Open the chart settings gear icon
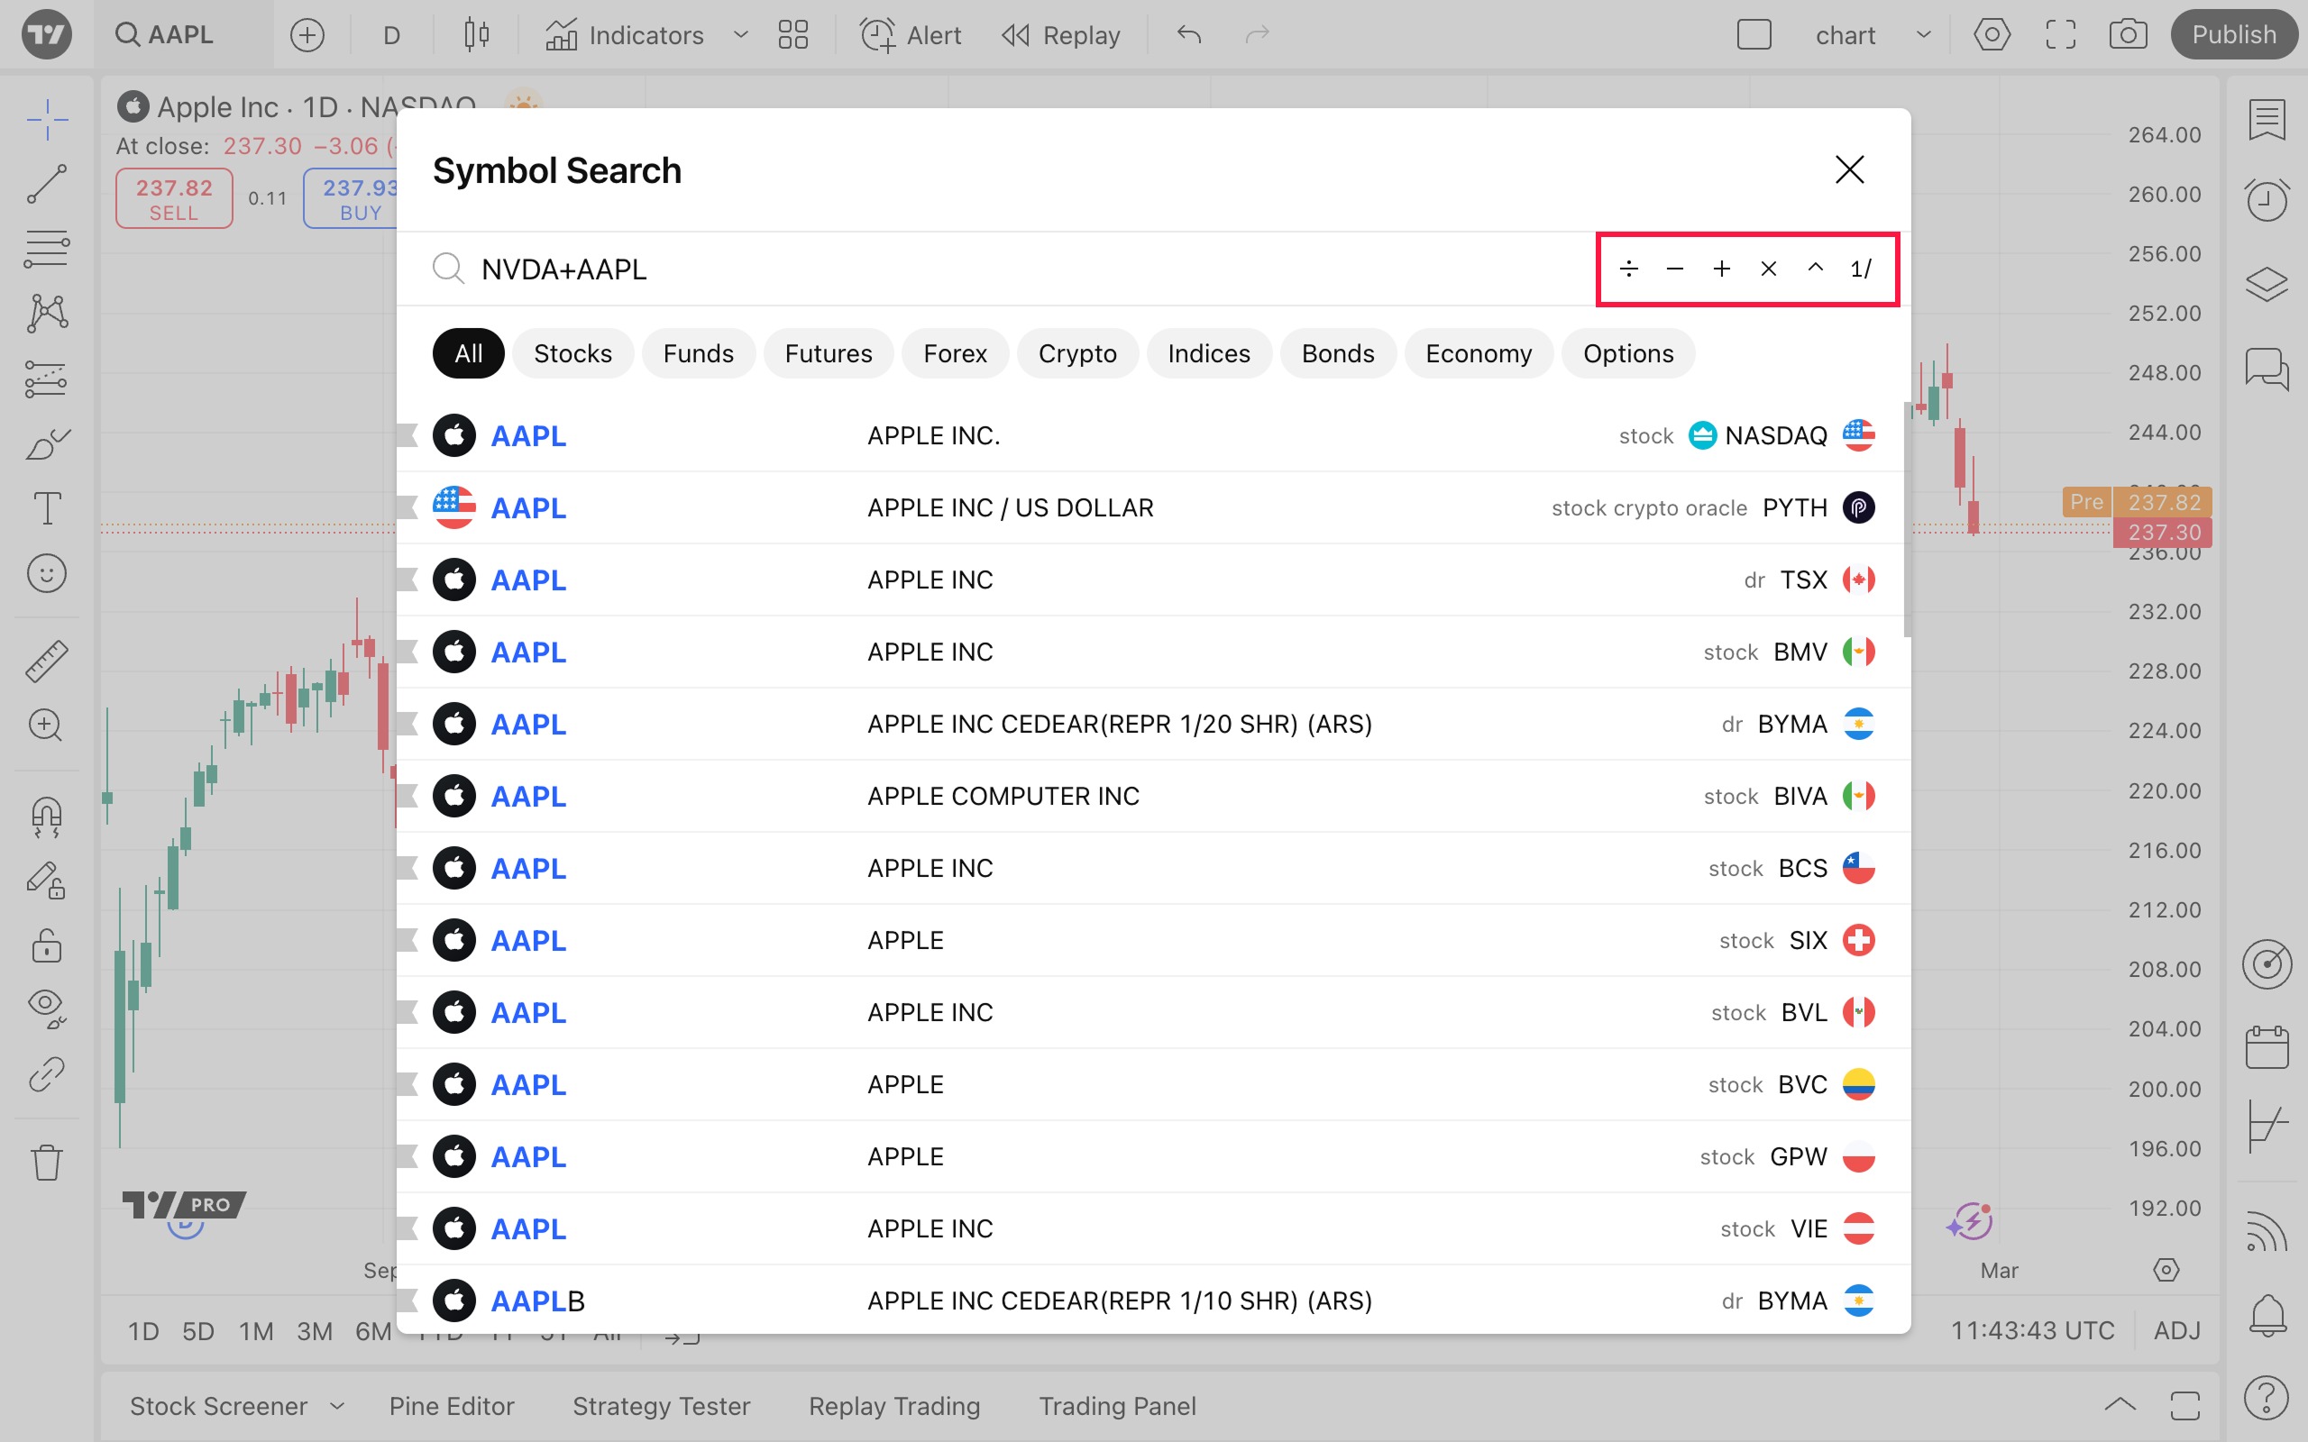This screenshot has height=1442, width=2308. coord(1992,35)
